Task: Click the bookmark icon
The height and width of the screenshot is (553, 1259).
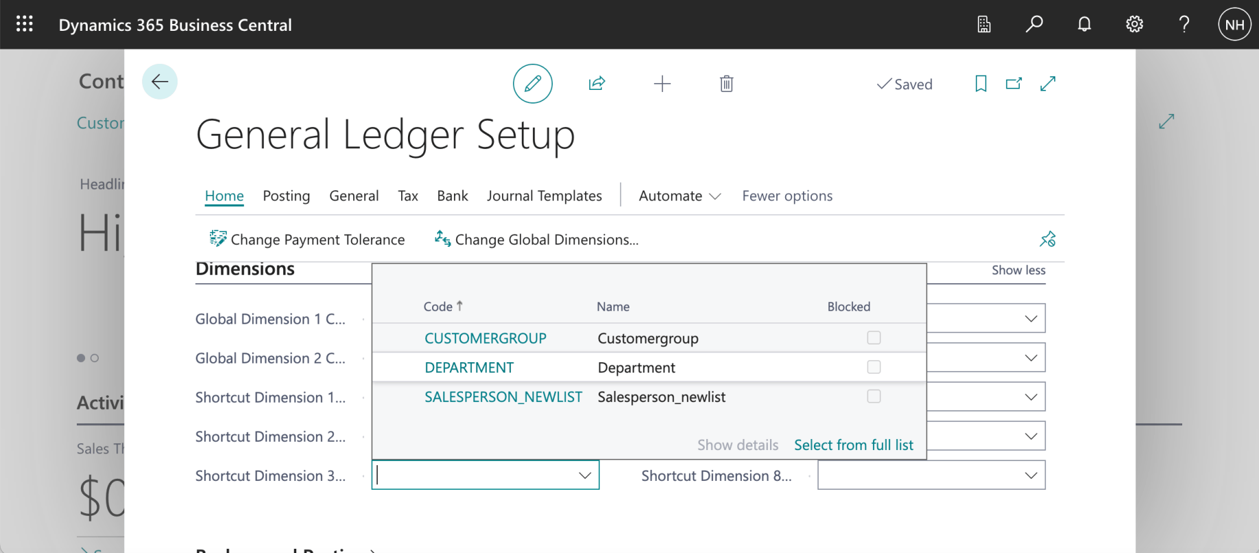Action: pos(981,84)
